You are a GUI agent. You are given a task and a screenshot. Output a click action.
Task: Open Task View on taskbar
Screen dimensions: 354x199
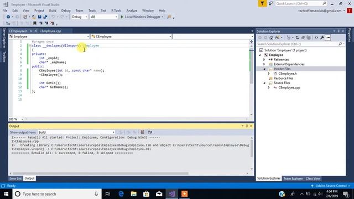108,194
